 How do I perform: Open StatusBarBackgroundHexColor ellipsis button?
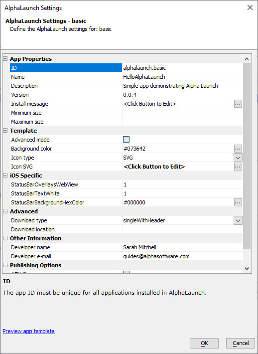238,203
